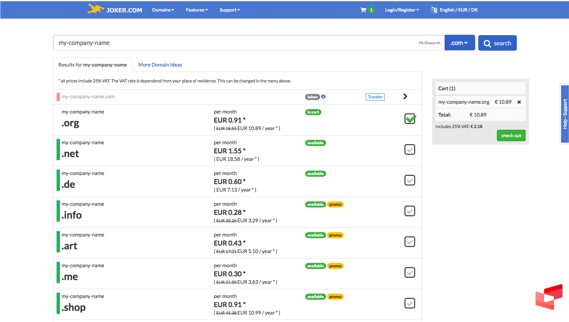Open the Support menu
569x322 pixels.
(x=230, y=10)
